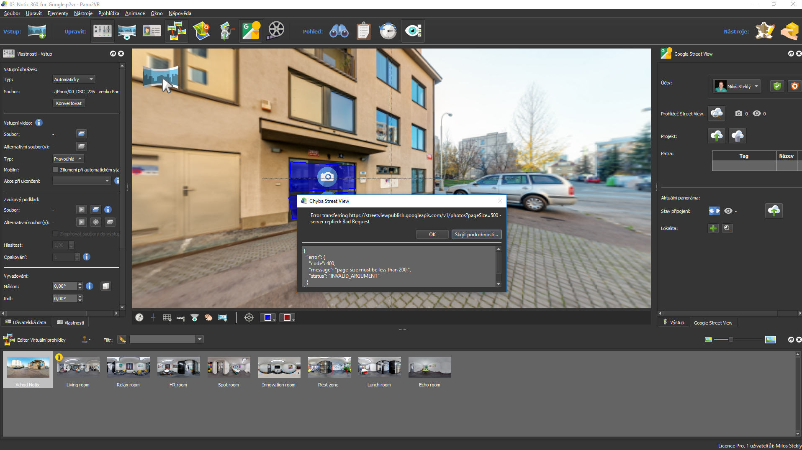Click the Street View browser cloud icon
Screen dimensions: 802x450
pos(717,113)
